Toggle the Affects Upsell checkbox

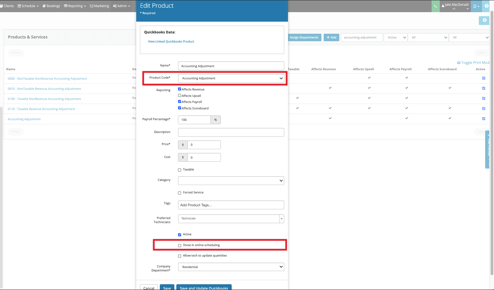(x=179, y=96)
